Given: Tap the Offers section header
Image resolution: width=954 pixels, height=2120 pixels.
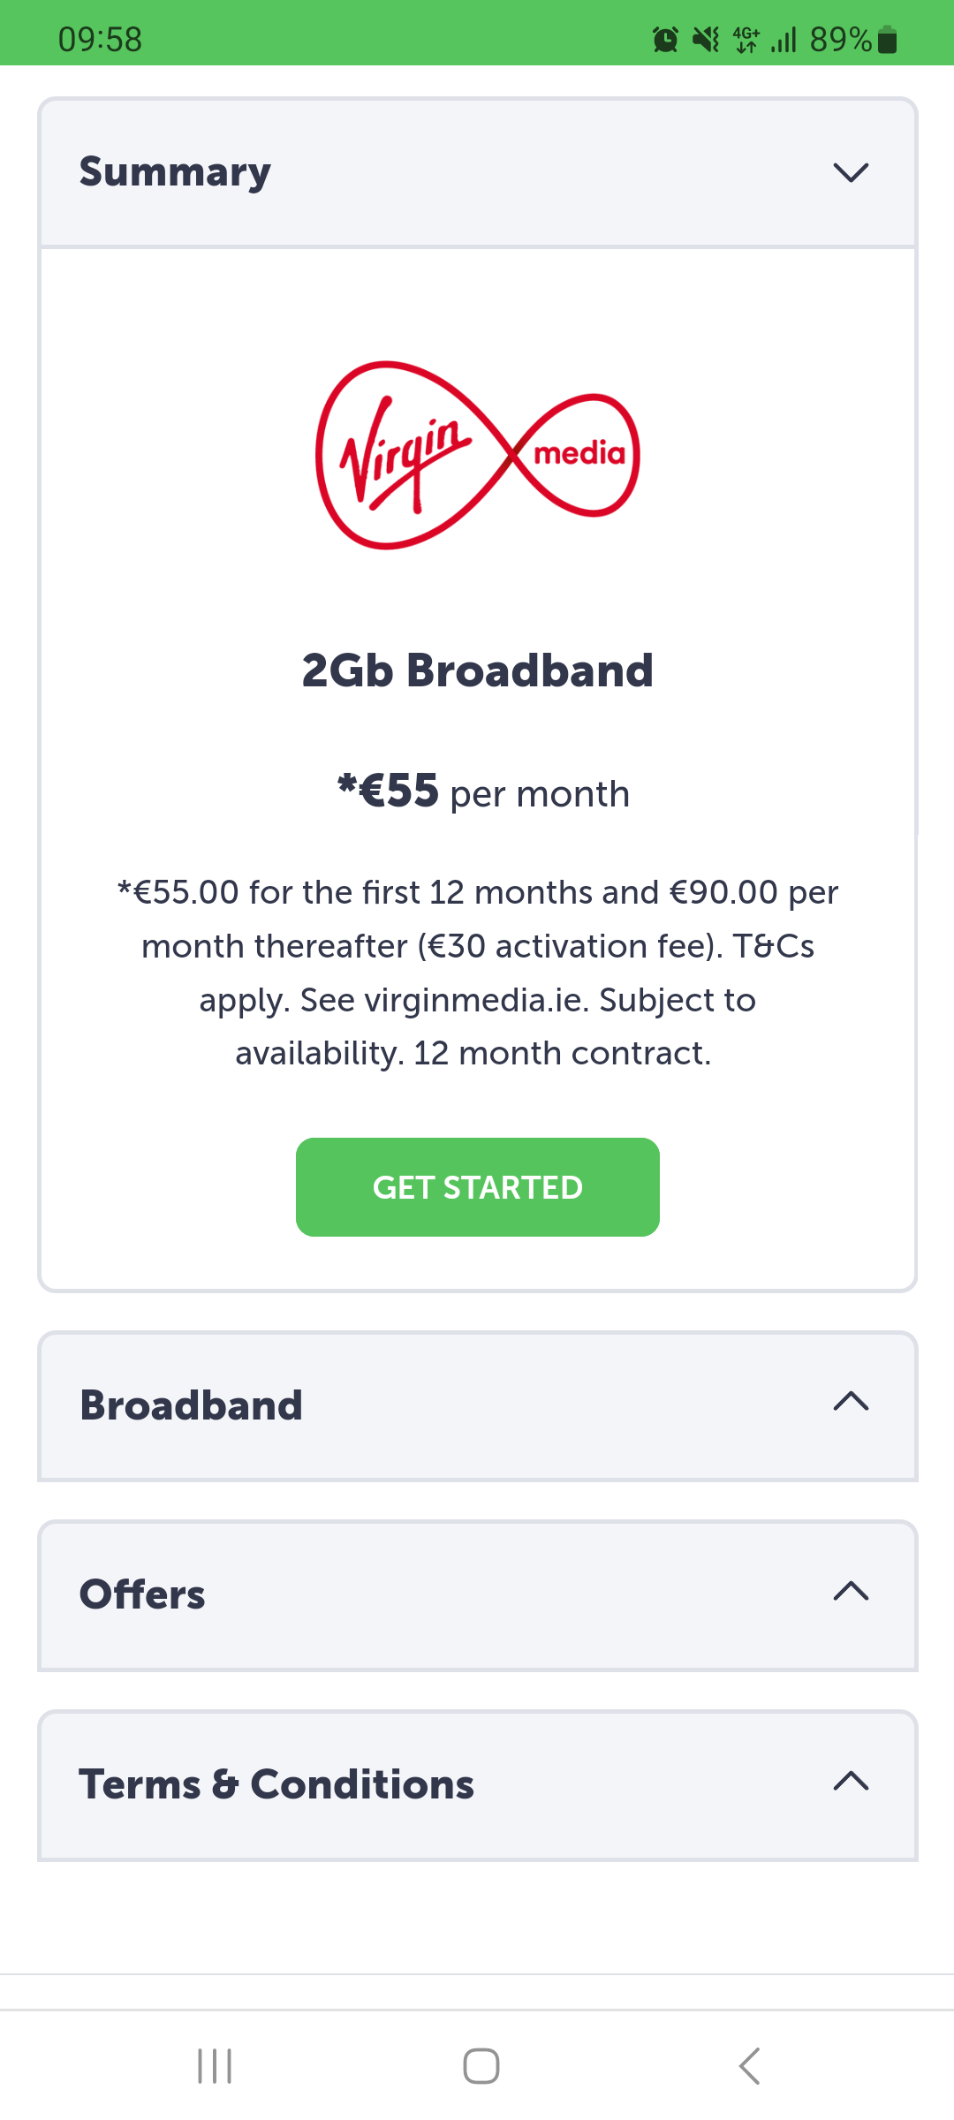Looking at the screenshot, I should [478, 1596].
